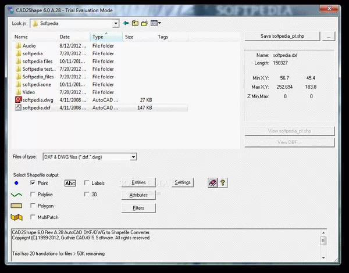This screenshot has height=273, width=349.
Task: Expand the Look in folder dropdown
Action: (116, 23)
